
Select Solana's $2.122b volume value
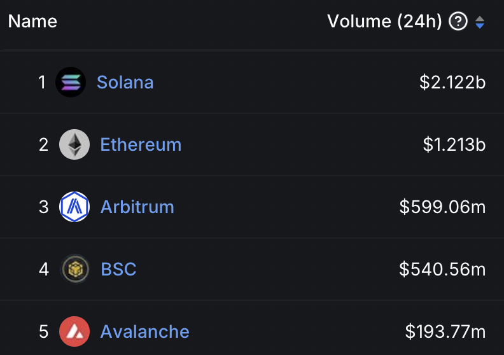point(452,82)
